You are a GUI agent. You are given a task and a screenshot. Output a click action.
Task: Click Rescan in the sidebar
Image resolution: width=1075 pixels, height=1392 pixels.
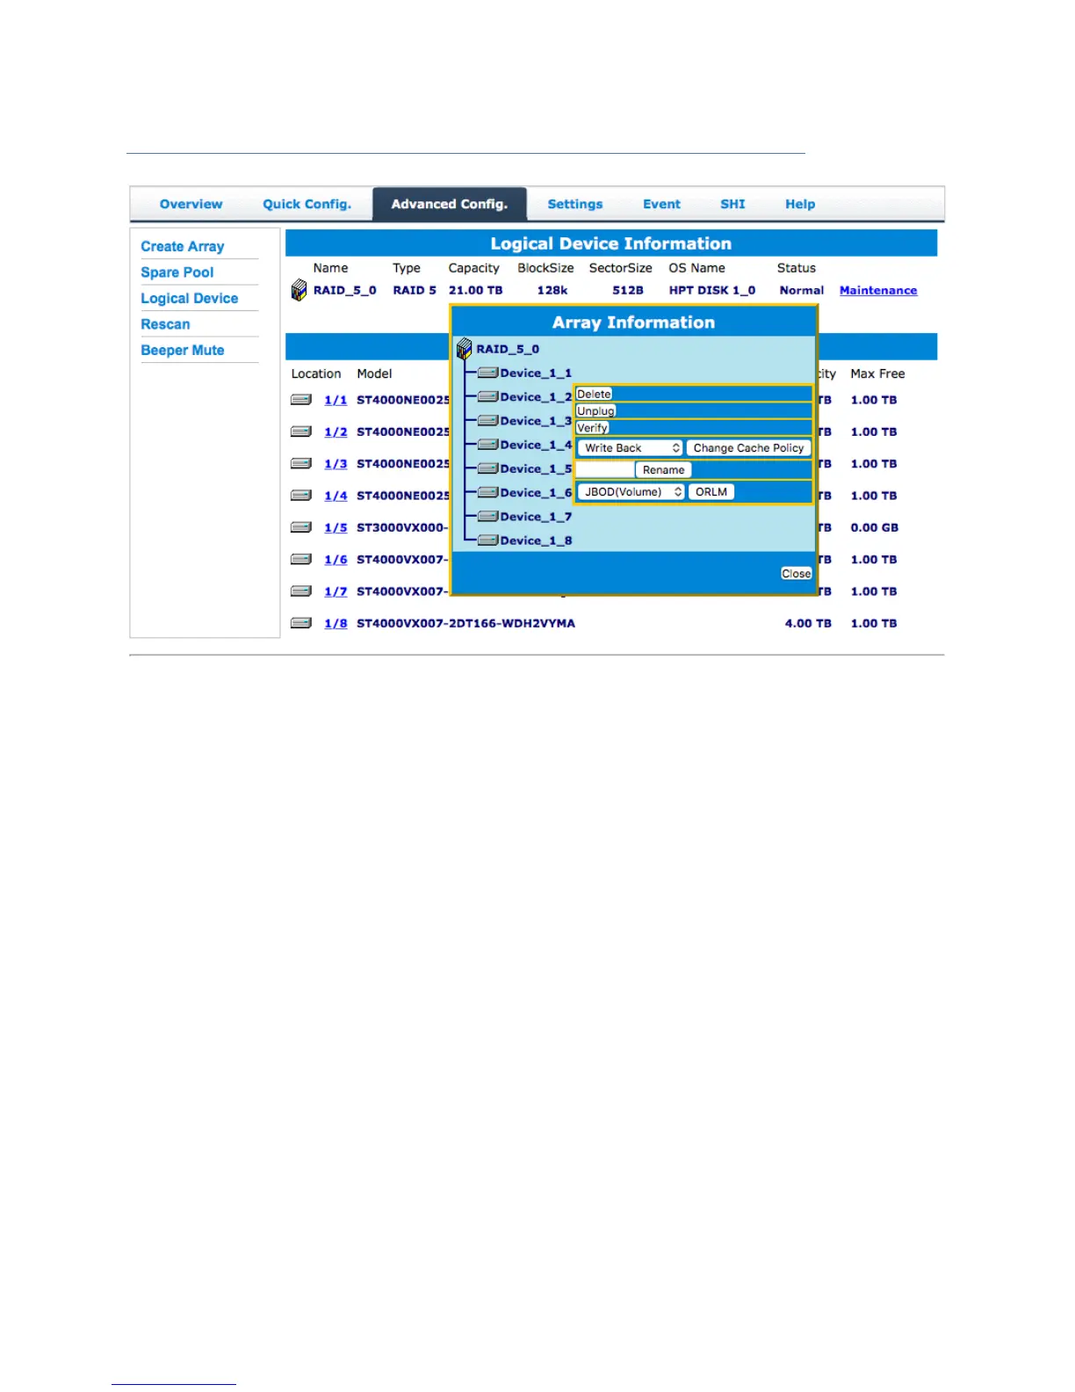click(165, 324)
